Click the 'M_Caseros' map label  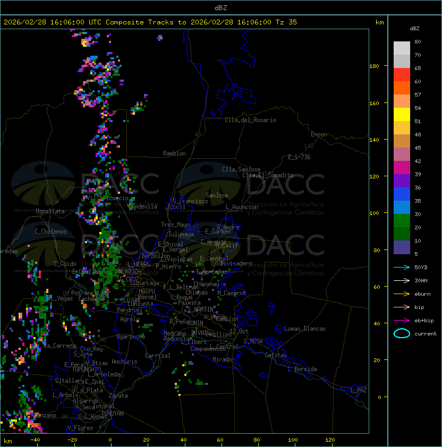(232, 293)
